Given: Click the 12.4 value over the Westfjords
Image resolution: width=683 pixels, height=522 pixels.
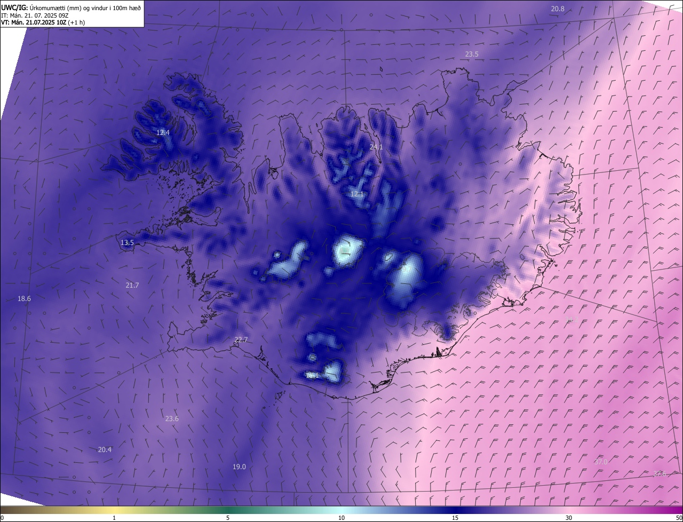Looking at the screenshot, I should click(163, 132).
